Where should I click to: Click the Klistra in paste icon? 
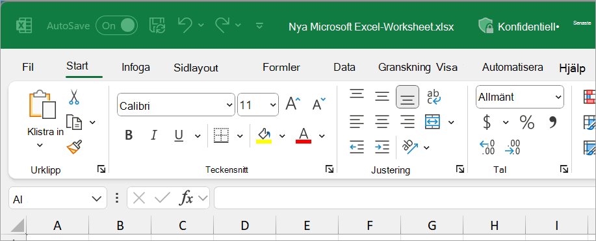pos(43,105)
